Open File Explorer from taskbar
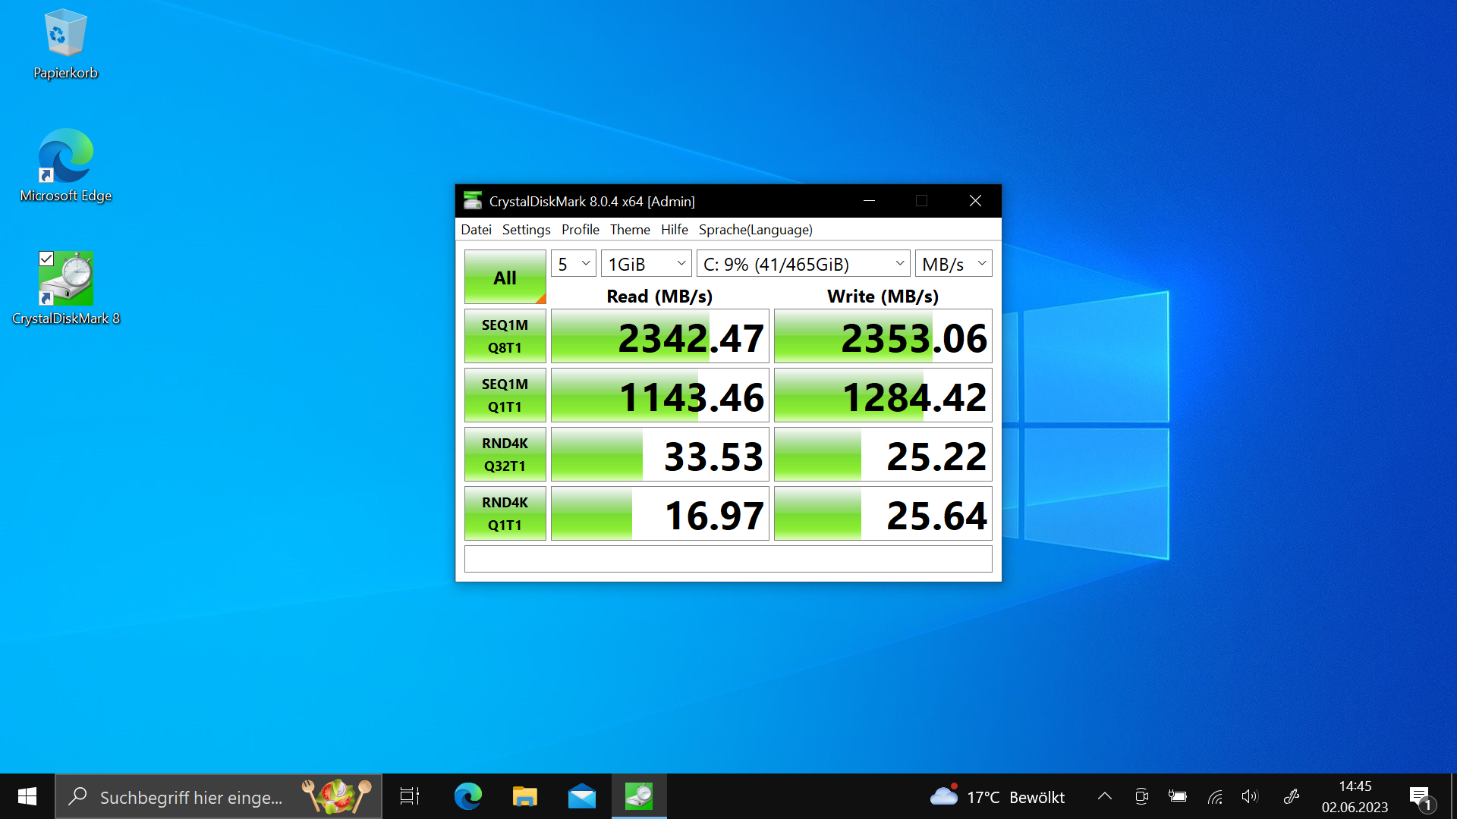 coord(524,796)
